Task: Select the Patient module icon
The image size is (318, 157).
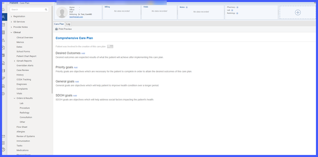Action: click(3, 17)
